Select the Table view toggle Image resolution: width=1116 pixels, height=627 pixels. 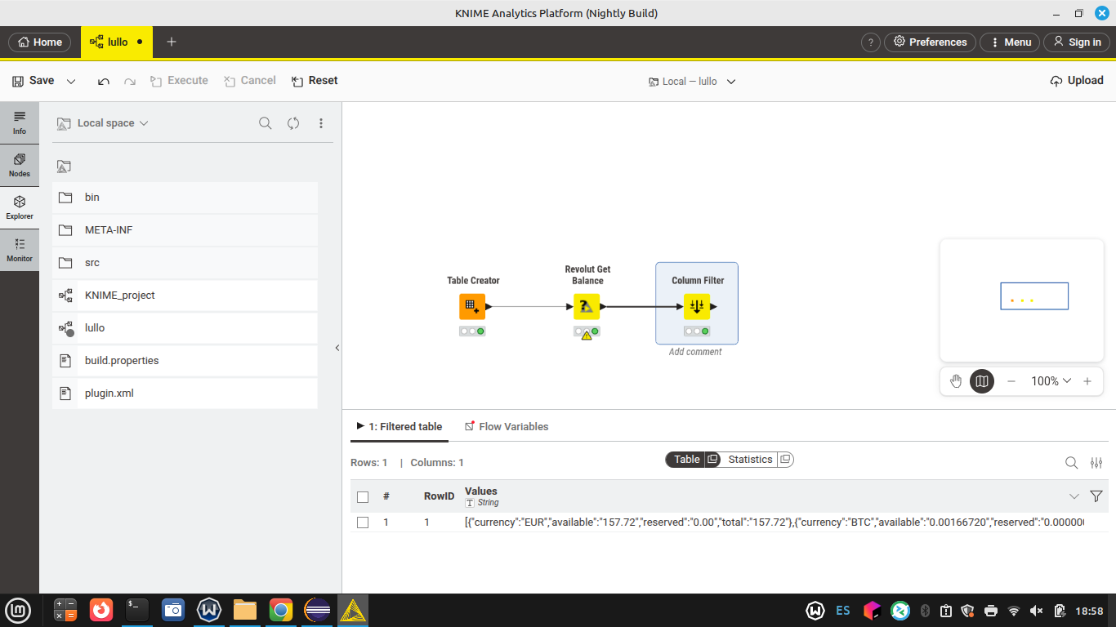tap(686, 460)
